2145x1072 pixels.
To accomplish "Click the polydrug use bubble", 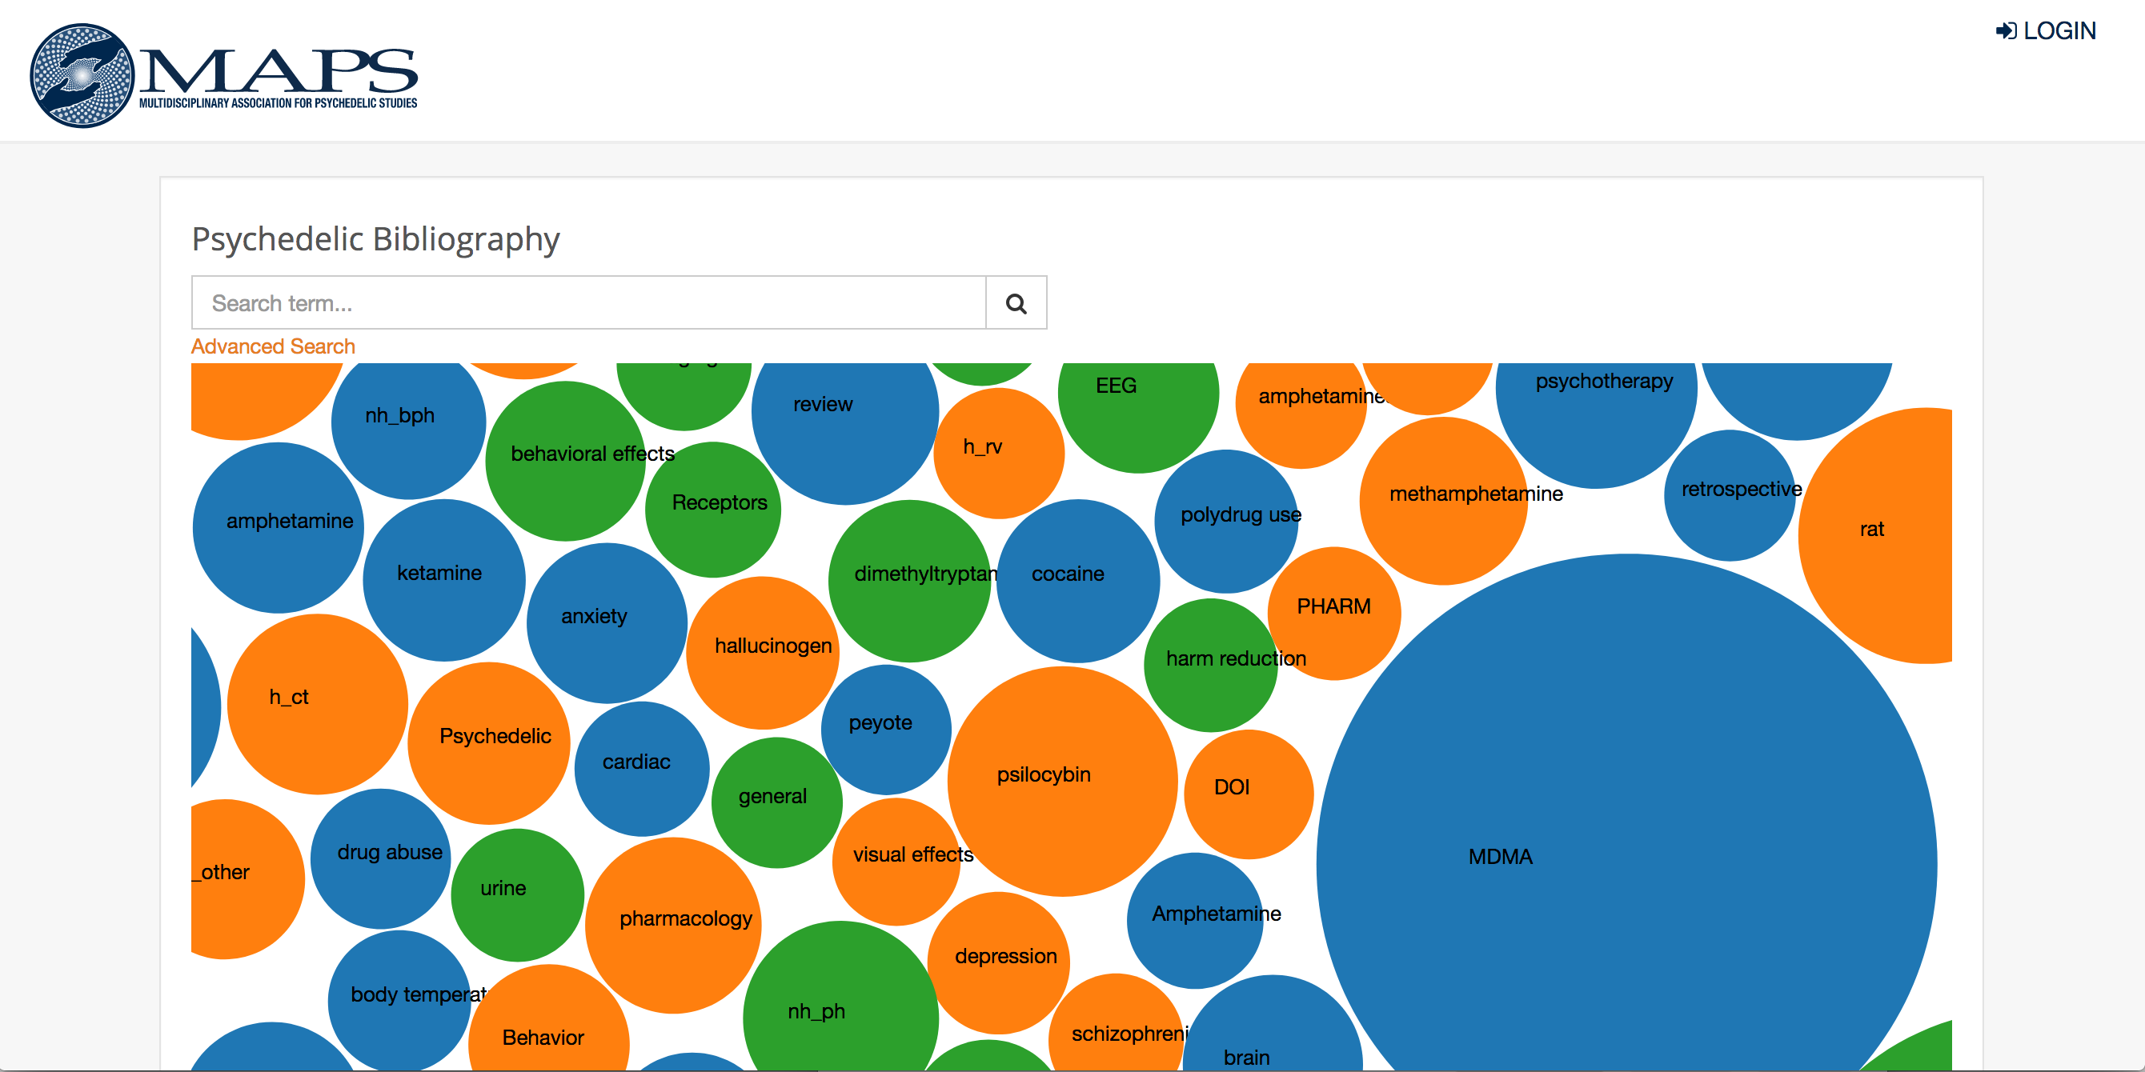I will point(1226,521).
